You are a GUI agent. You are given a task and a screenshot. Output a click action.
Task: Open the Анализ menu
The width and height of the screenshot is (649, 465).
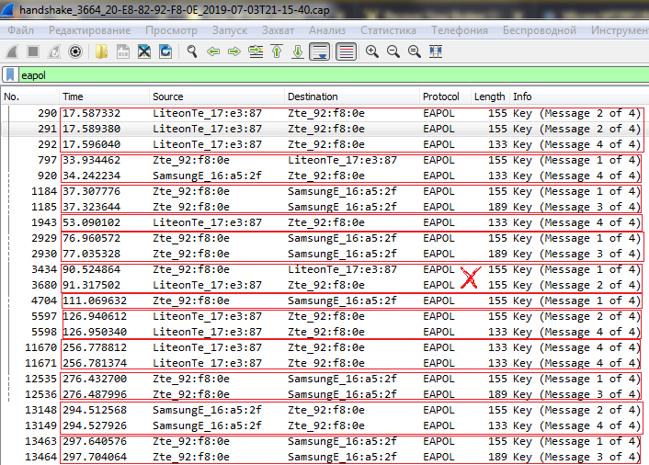(x=327, y=30)
